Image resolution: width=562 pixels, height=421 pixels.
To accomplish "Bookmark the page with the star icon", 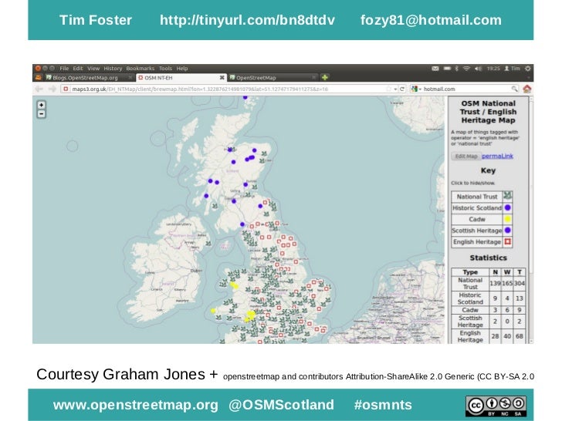I will 388,89.
